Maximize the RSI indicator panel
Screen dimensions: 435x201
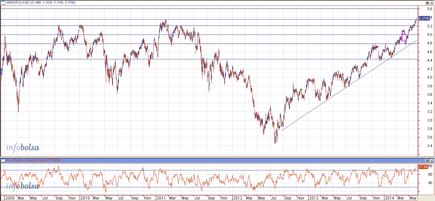[427, 160]
